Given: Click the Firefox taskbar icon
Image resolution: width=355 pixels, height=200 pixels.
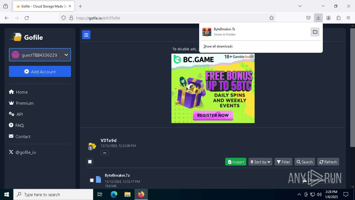Looking at the screenshot, I should [x=141, y=194].
